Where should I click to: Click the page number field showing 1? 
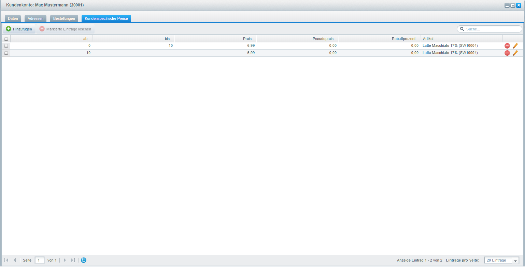[40, 261]
